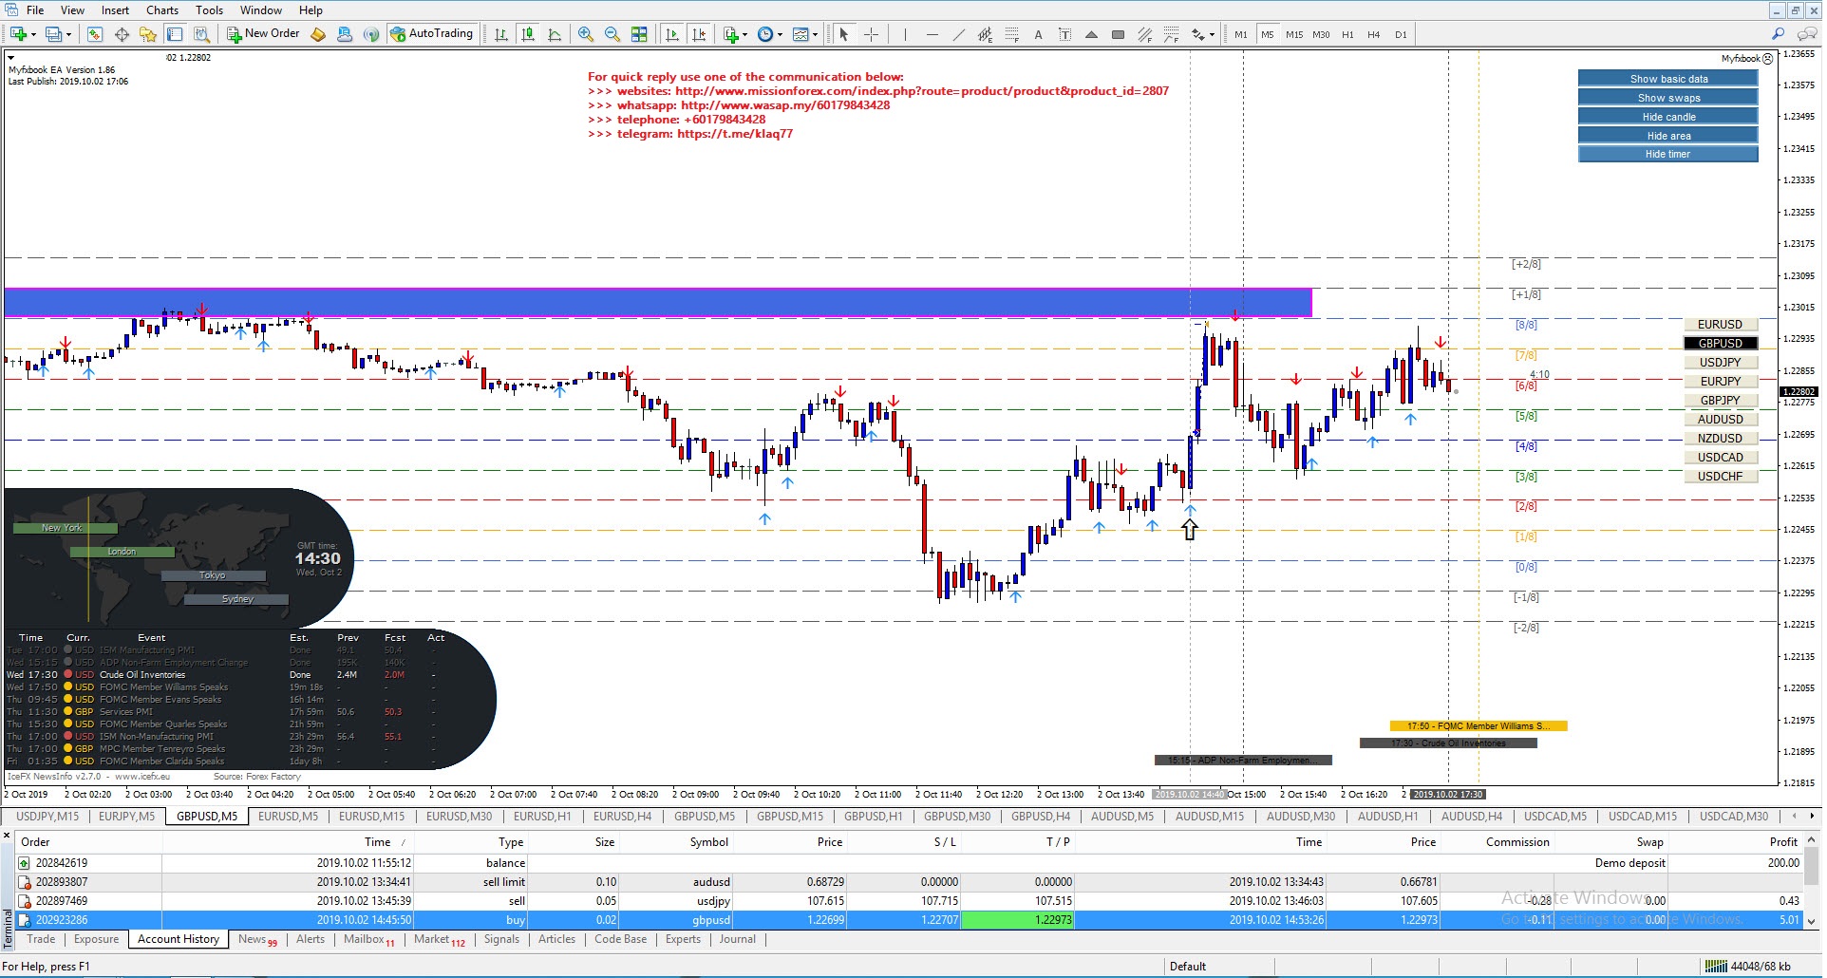Switch to candlestick chart display

click(x=528, y=34)
